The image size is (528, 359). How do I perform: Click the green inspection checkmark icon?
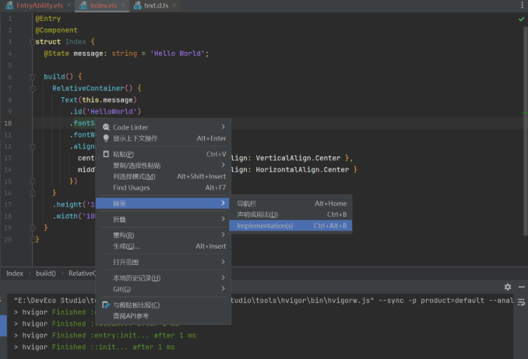[x=521, y=19]
